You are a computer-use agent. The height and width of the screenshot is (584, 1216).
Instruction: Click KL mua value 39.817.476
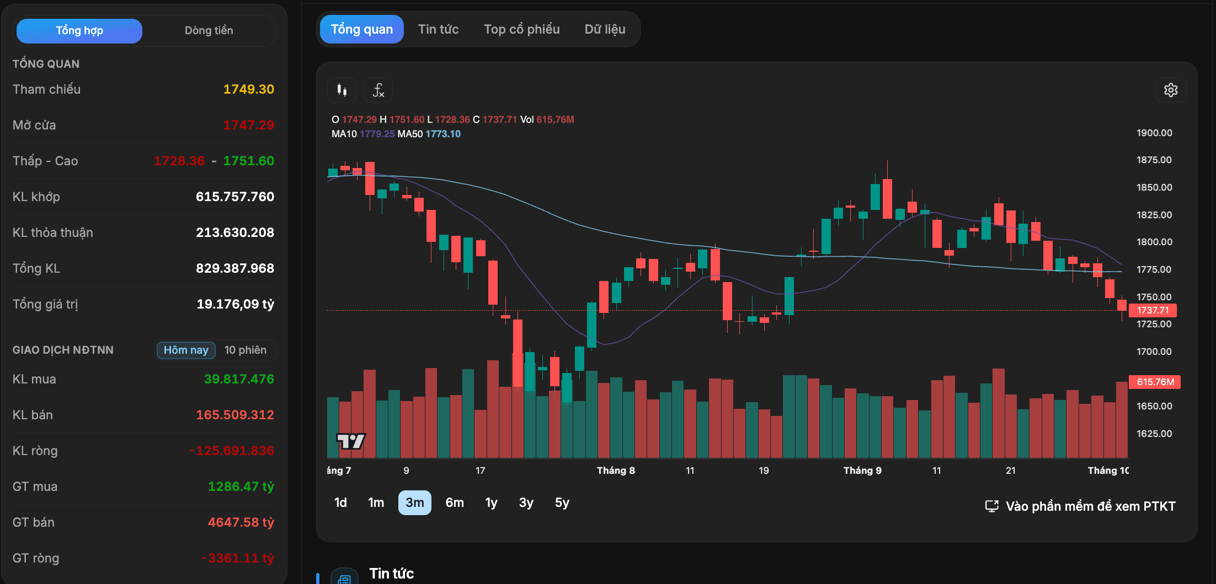click(x=239, y=379)
